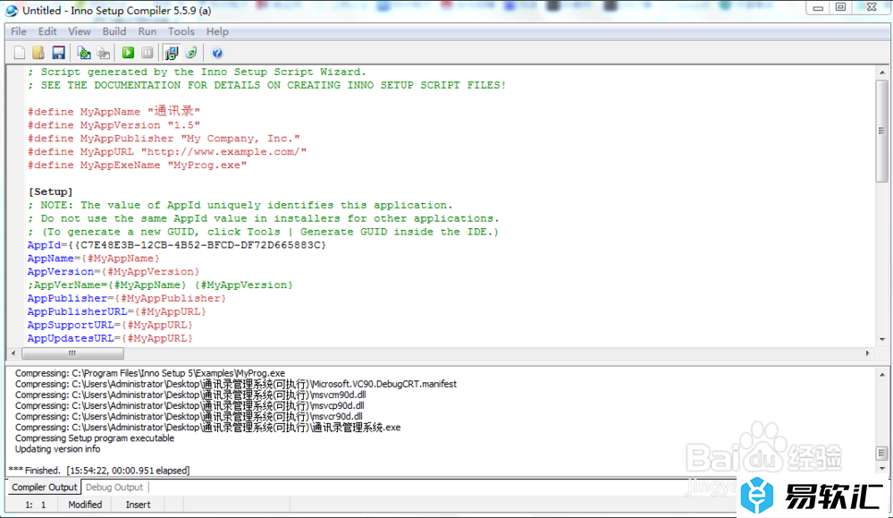
Task: Click the editor's horizontal scrollbar left arrow
Action: pyautogui.click(x=13, y=353)
